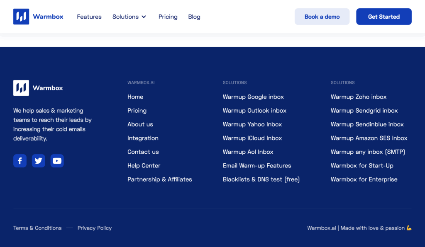The height and width of the screenshot is (247, 425).
Task: Click the Warmbox logo icon in header
Action: tap(21, 17)
